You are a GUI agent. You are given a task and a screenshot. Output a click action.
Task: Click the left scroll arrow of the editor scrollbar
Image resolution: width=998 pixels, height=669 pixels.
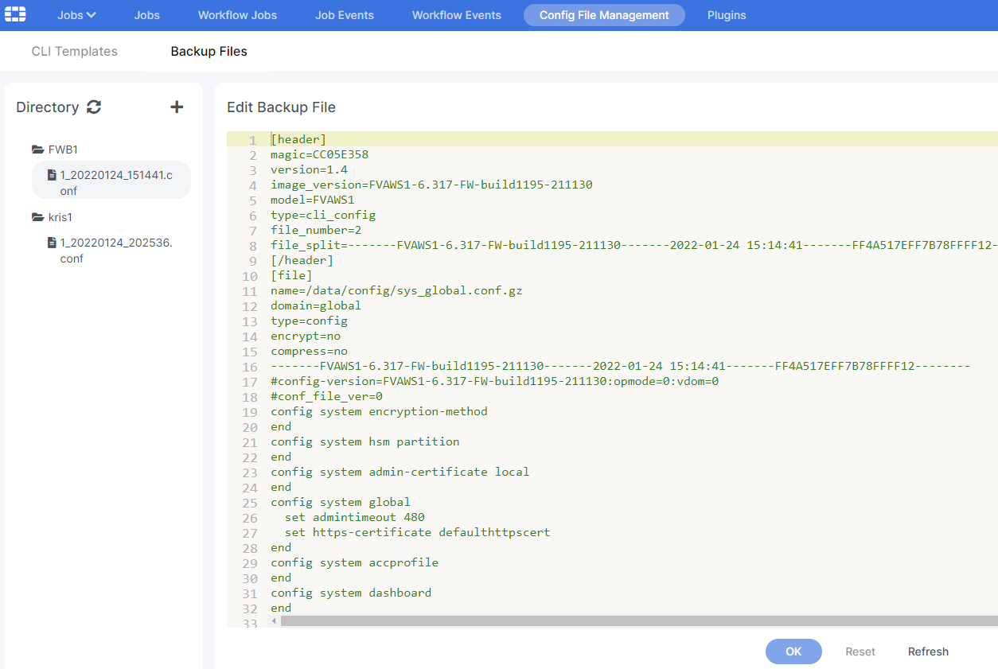pos(275,621)
